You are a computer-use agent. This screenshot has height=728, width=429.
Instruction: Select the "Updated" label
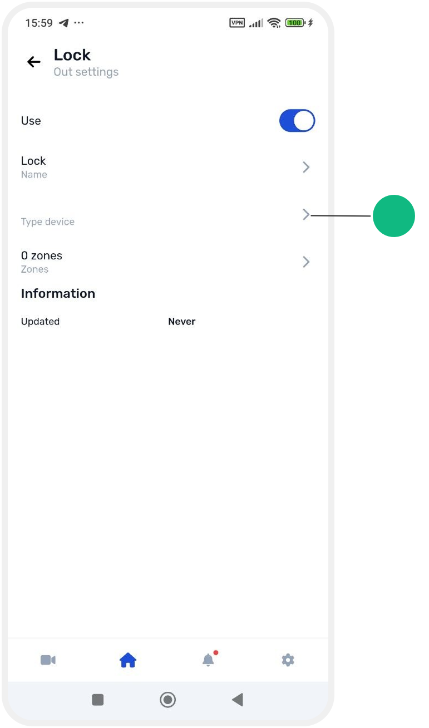40,322
